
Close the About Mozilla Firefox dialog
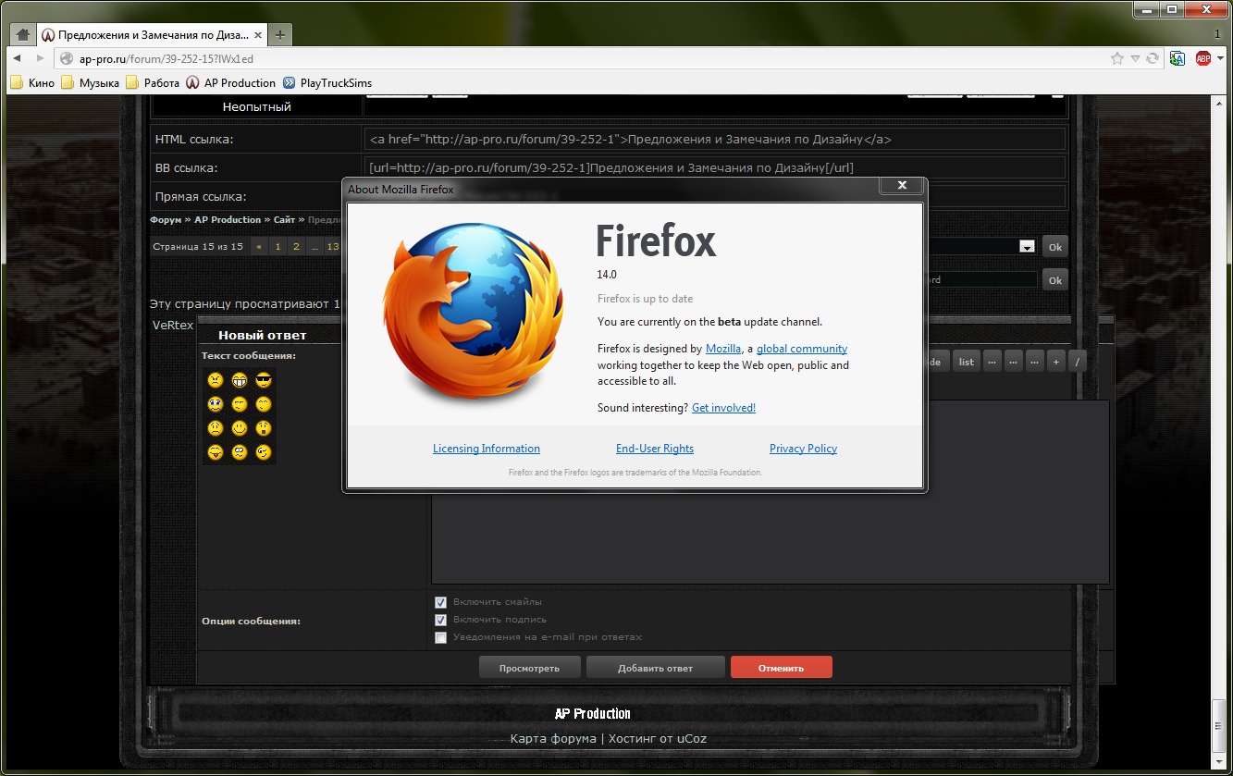(x=901, y=186)
